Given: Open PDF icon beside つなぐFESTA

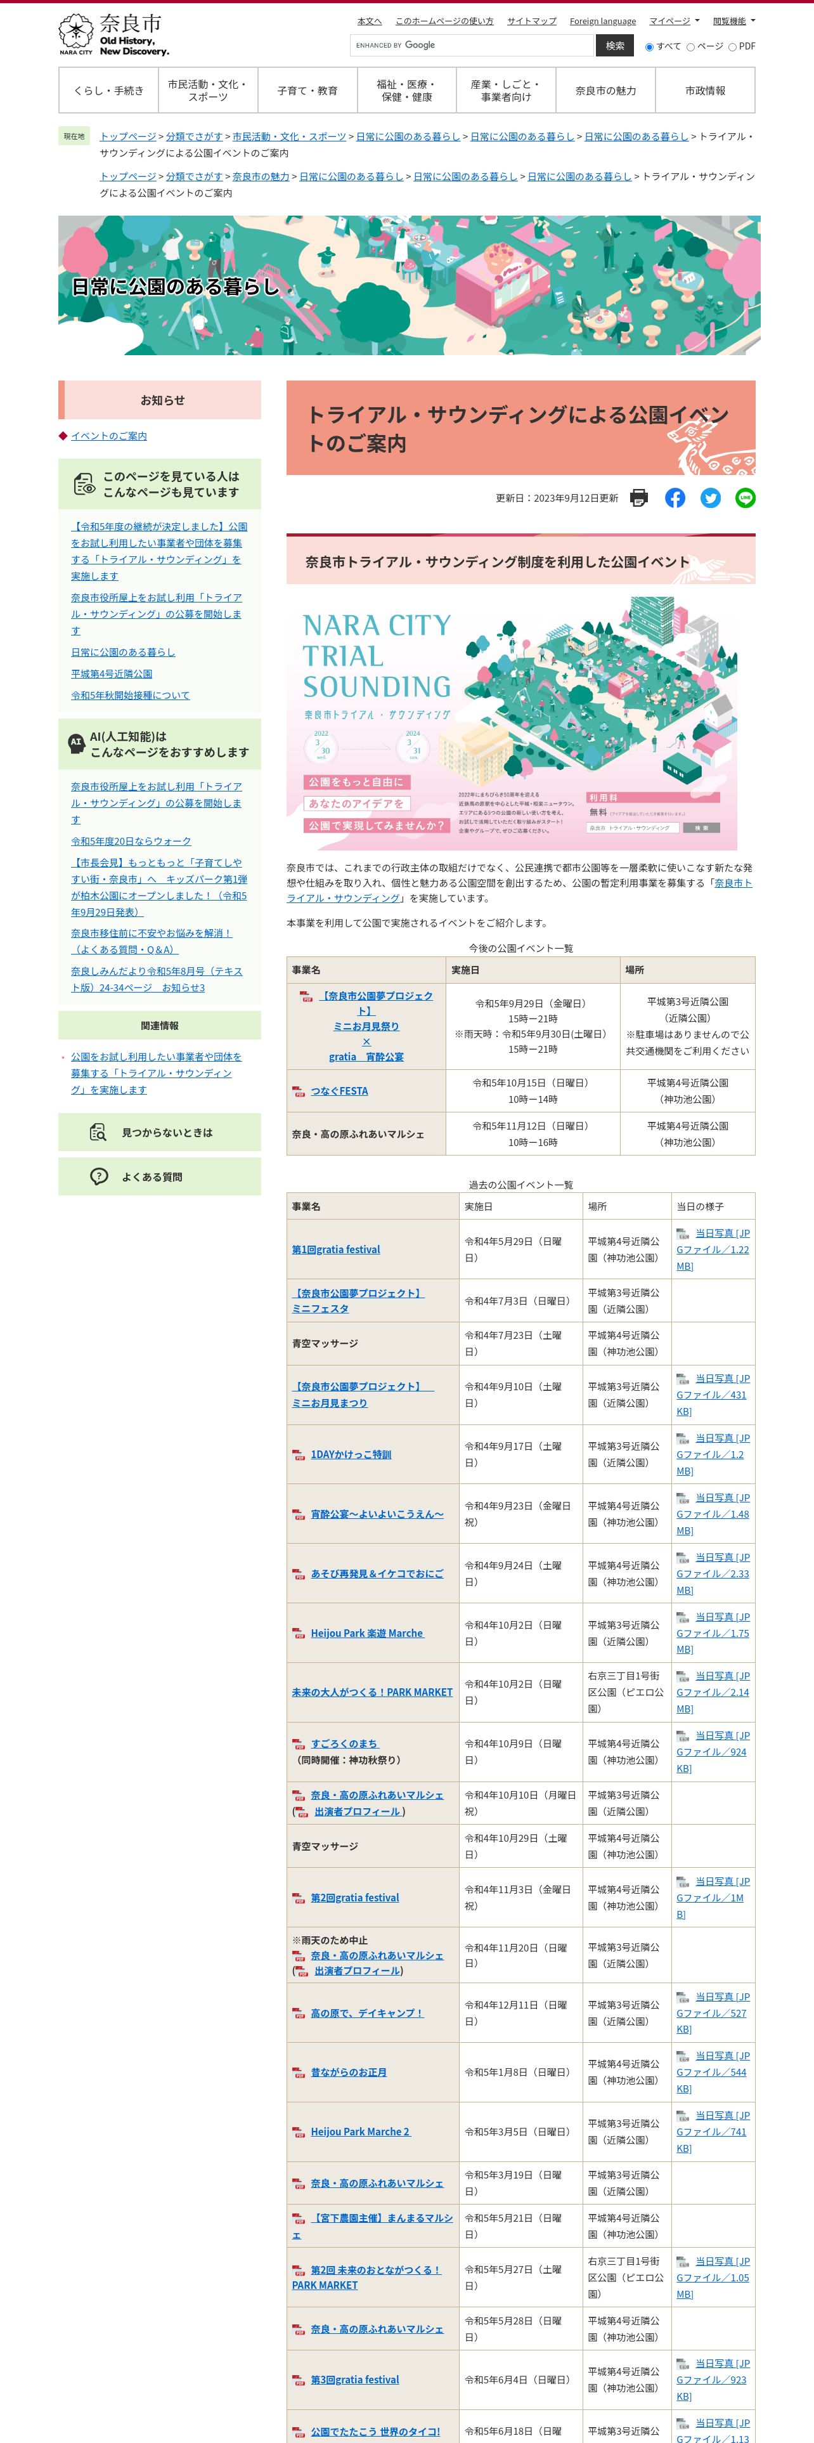Looking at the screenshot, I should pyautogui.click(x=299, y=1091).
